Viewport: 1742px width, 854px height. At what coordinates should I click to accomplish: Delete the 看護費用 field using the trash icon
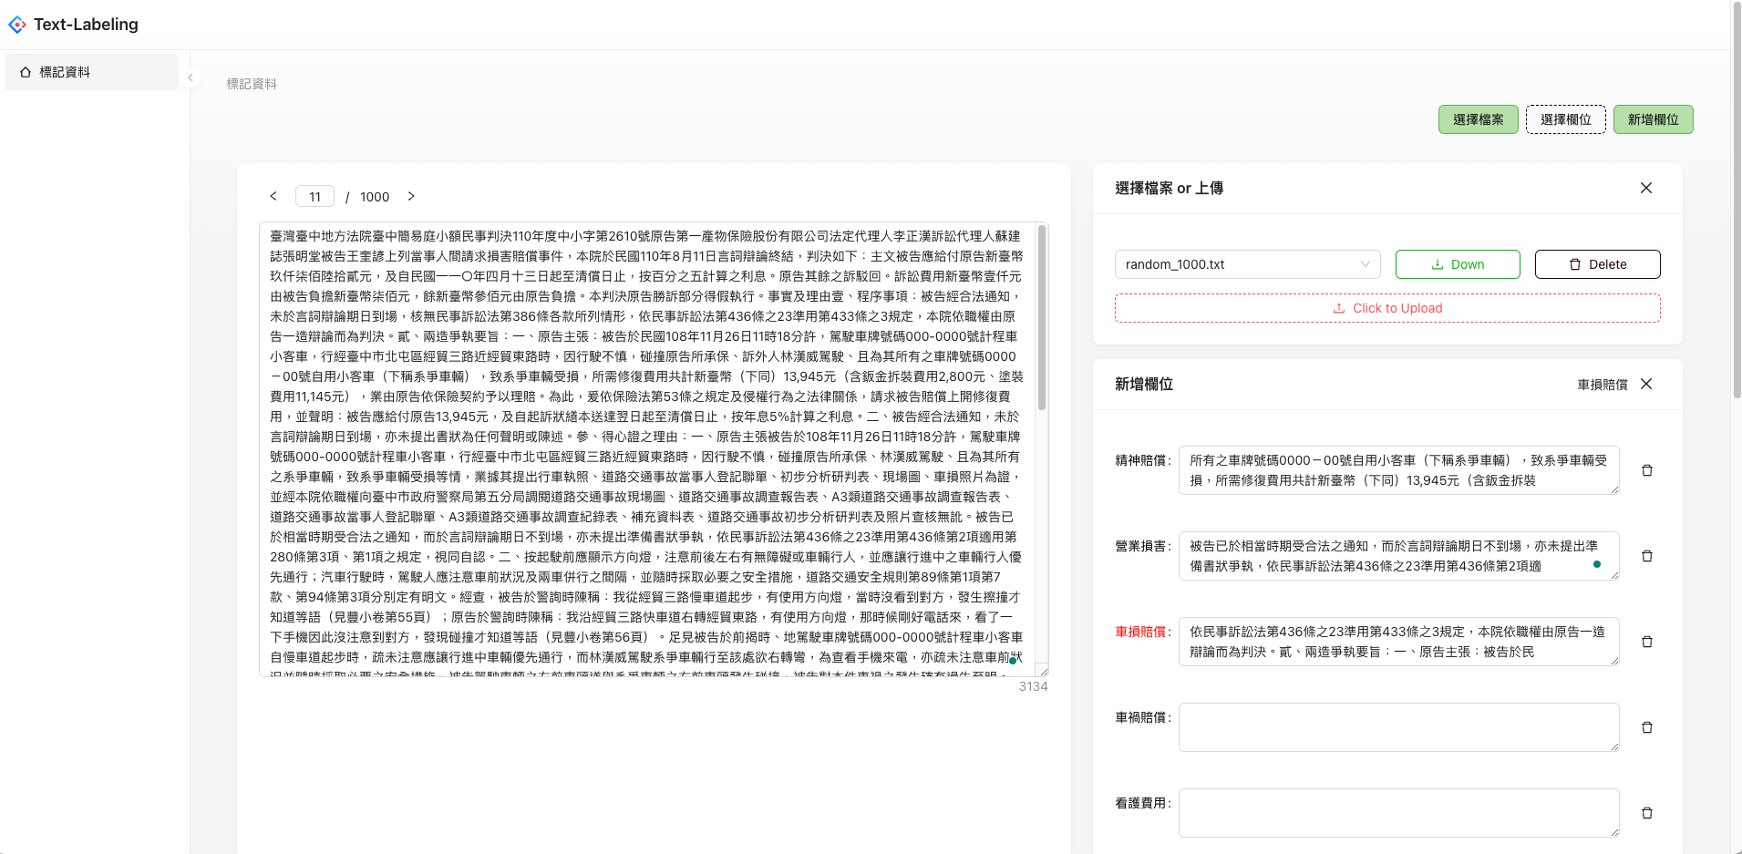1646,812
